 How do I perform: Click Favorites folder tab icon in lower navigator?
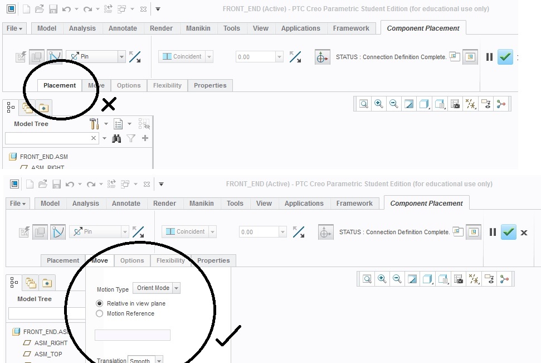click(47, 283)
